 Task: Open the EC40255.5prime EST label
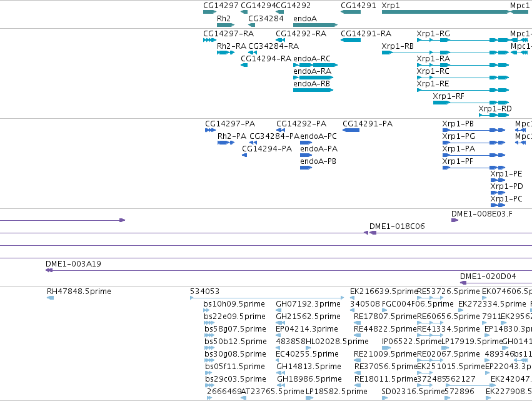307,355
